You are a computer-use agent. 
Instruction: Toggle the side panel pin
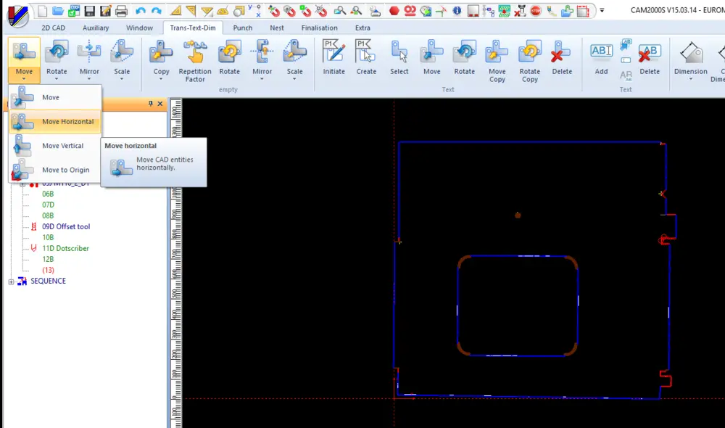click(x=151, y=104)
